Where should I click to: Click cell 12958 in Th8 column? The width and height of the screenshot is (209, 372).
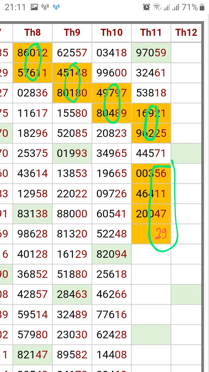33,194
